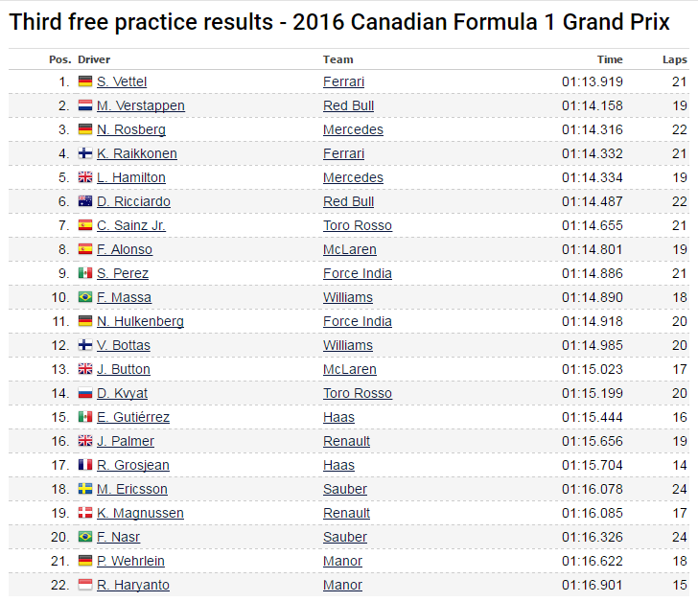
Task: Click the Brazilian flag beside F. Massa
Action: [85, 297]
